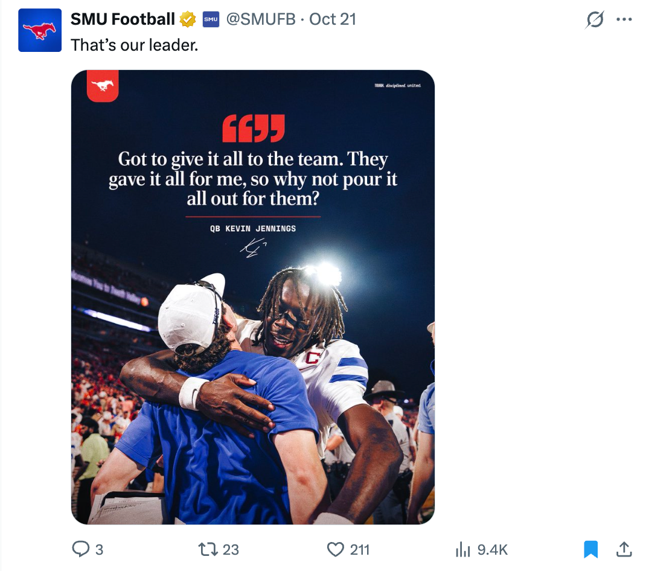Open the @SMUFB handle link

coord(261,19)
